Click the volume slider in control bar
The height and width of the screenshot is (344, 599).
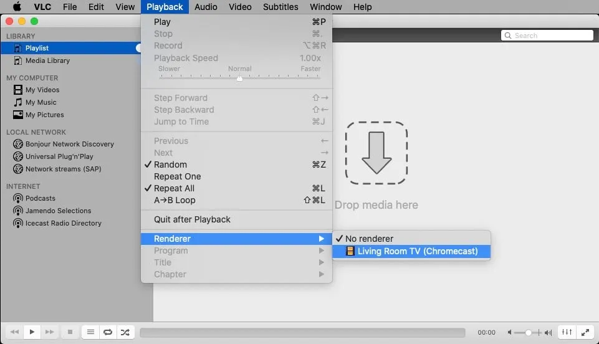tap(527, 333)
